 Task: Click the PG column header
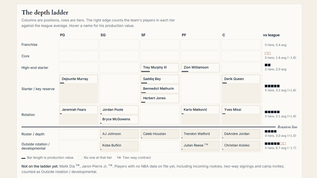(x=62, y=35)
